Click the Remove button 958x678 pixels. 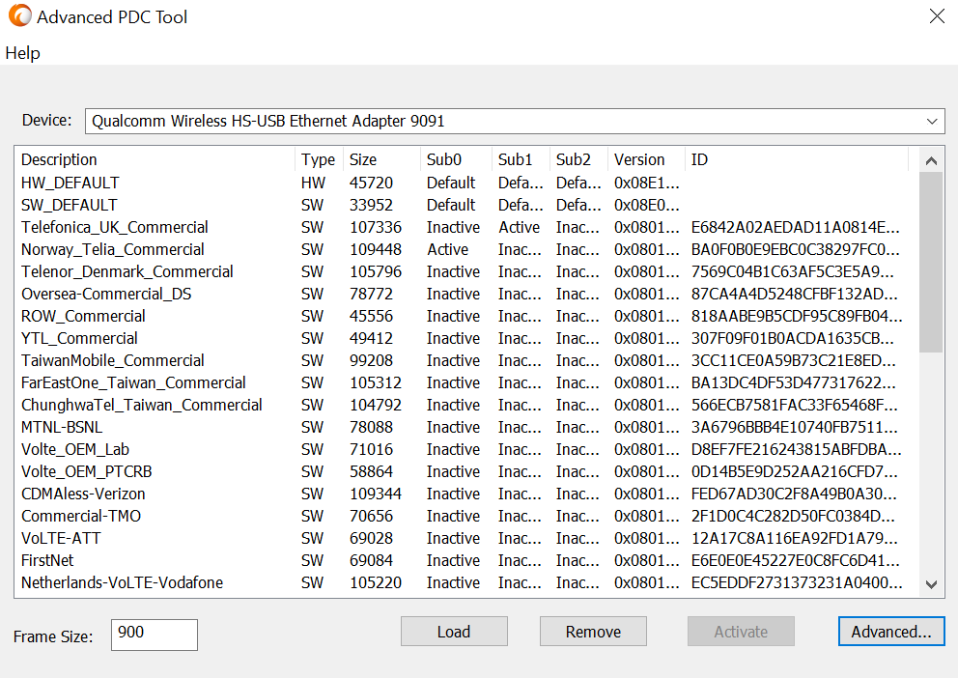coord(592,631)
